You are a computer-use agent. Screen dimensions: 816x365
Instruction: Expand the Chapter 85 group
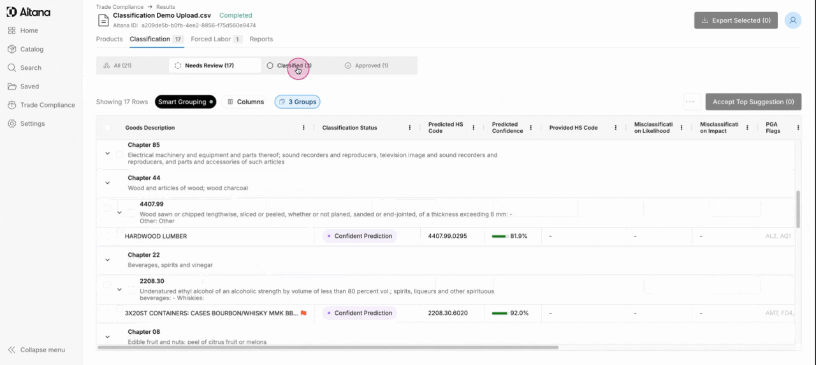pyautogui.click(x=107, y=153)
